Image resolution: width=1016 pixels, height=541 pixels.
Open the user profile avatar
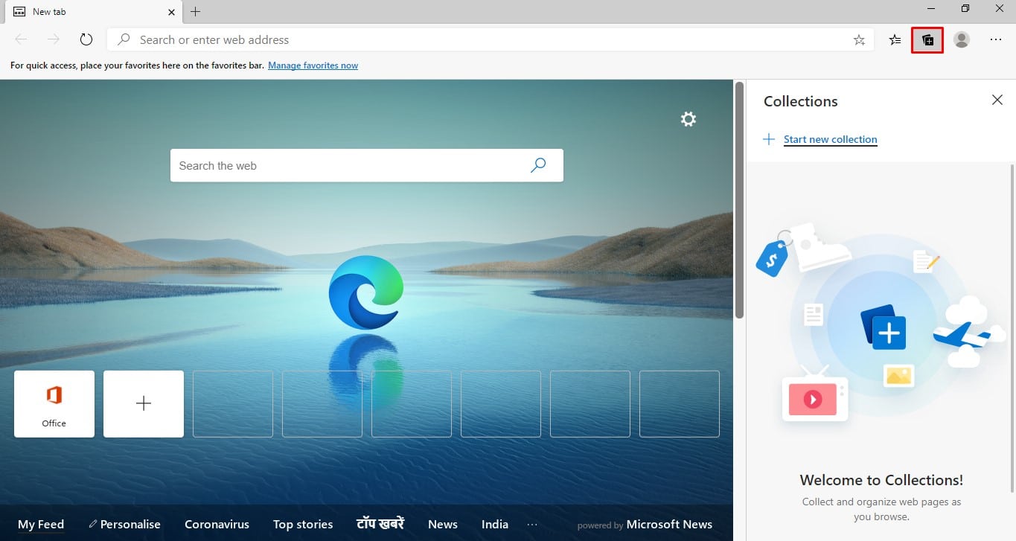tap(962, 40)
